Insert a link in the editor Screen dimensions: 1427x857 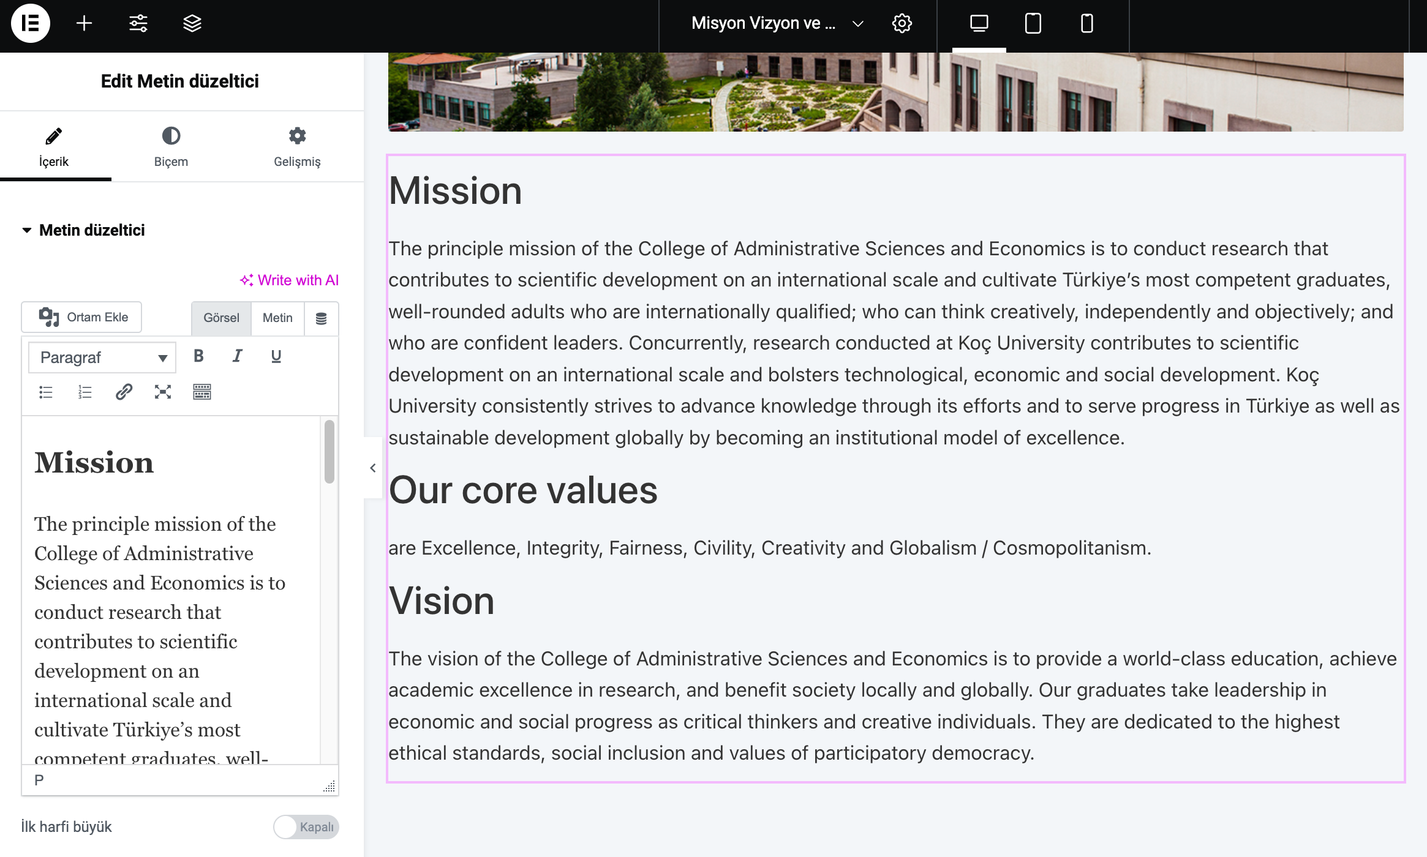[124, 392]
